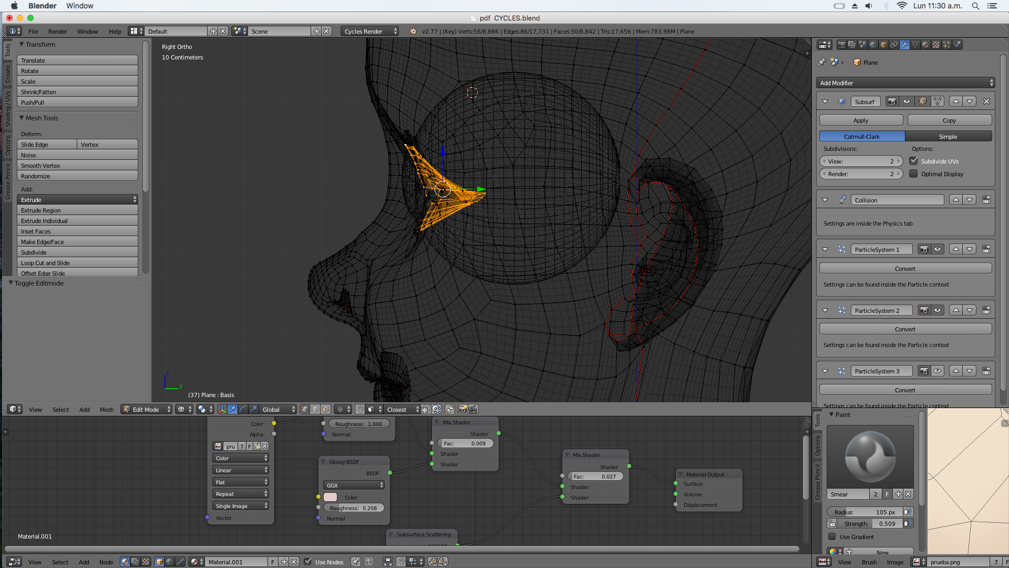Click the Glossy BSDF color swatch
The width and height of the screenshot is (1009, 568).
click(x=331, y=498)
